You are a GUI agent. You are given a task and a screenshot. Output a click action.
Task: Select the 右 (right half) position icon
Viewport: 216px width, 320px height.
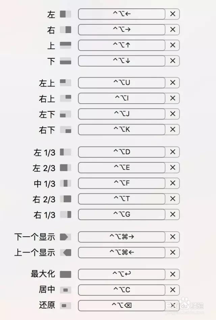(66, 30)
